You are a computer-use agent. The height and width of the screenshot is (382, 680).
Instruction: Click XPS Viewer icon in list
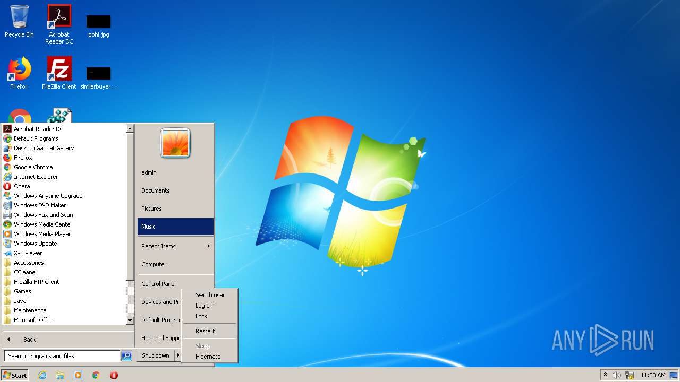tap(7, 253)
